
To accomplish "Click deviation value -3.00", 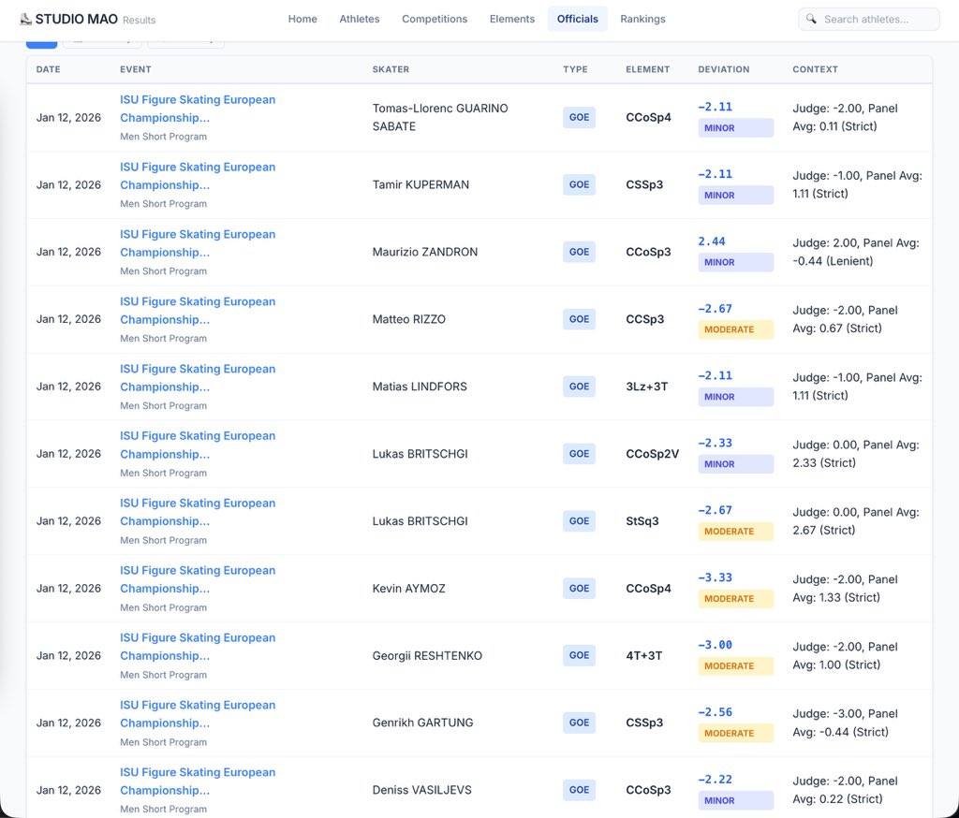I will coord(715,645).
